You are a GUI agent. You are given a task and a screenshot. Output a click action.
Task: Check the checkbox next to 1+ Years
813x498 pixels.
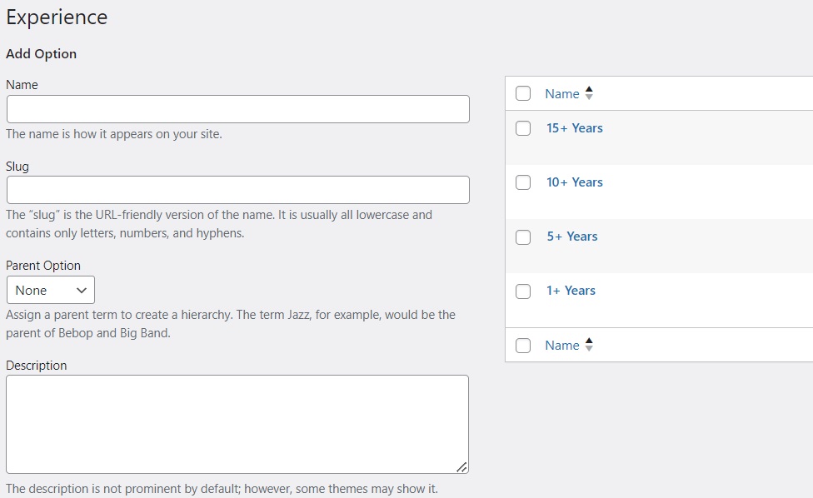[x=523, y=291]
